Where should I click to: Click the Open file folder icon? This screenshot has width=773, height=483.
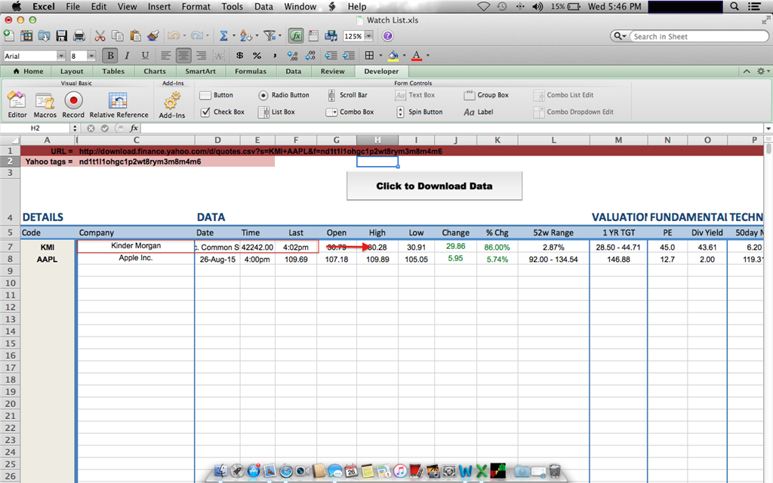click(45, 35)
